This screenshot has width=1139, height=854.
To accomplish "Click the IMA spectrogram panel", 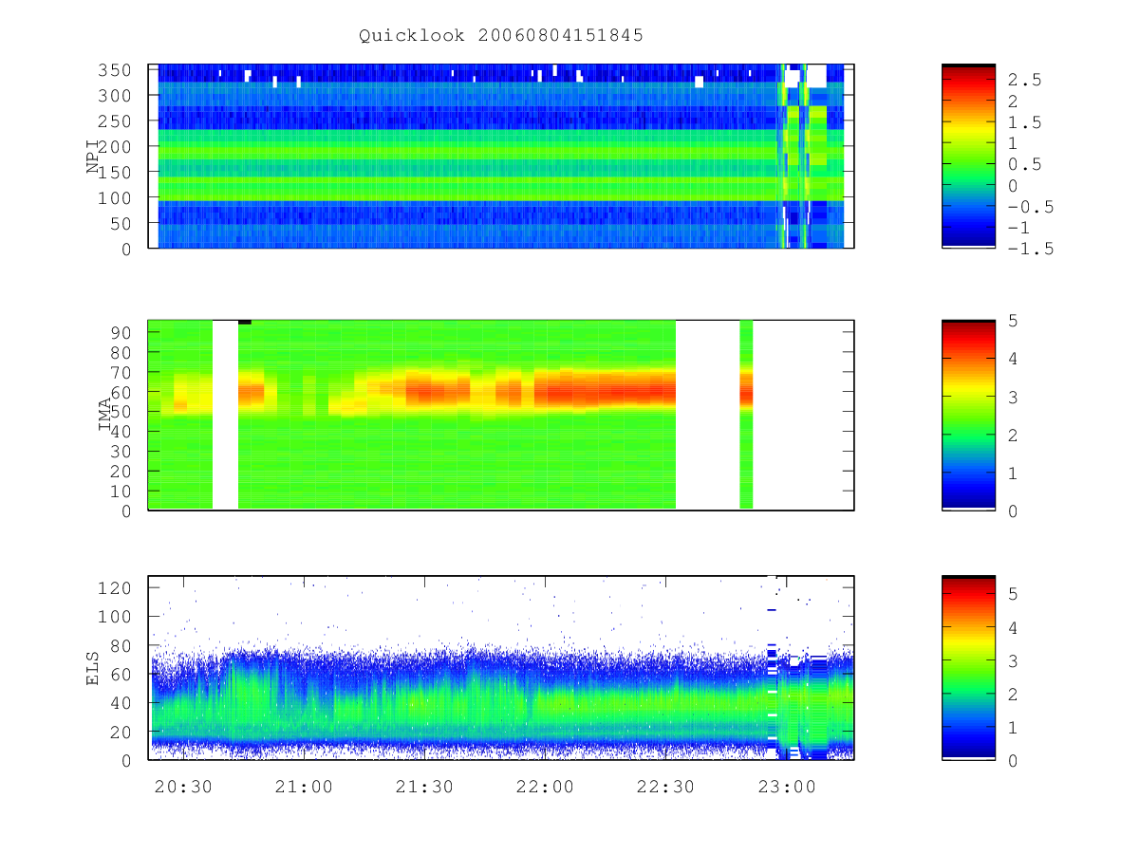I will (x=501, y=415).
